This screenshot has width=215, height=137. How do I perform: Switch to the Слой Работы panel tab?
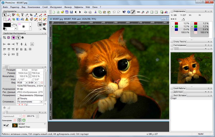(180, 88)
